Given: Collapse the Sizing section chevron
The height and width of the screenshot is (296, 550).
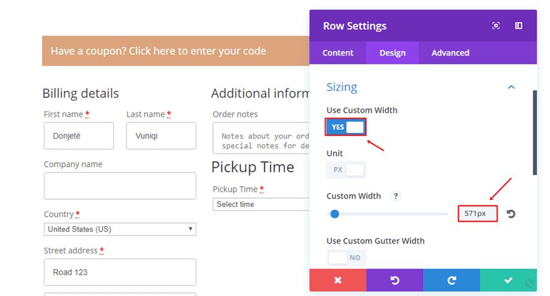Looking at the screenshot, I should coord(511,87).
